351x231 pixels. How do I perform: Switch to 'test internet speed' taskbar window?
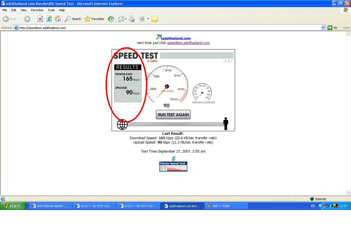(x=51, y=206)
